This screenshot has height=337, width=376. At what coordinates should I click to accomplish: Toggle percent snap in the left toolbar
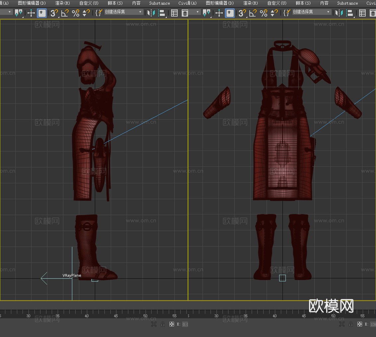click(x=76, y=13)
